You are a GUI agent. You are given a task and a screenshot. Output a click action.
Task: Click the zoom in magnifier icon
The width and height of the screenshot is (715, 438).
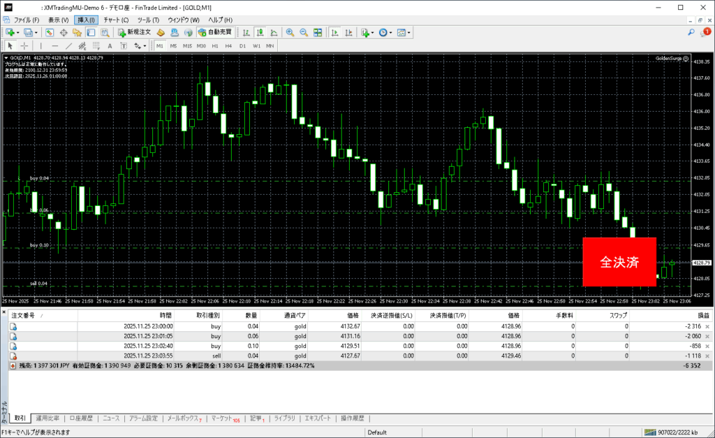pyautogui.click(x=290, y=33)
